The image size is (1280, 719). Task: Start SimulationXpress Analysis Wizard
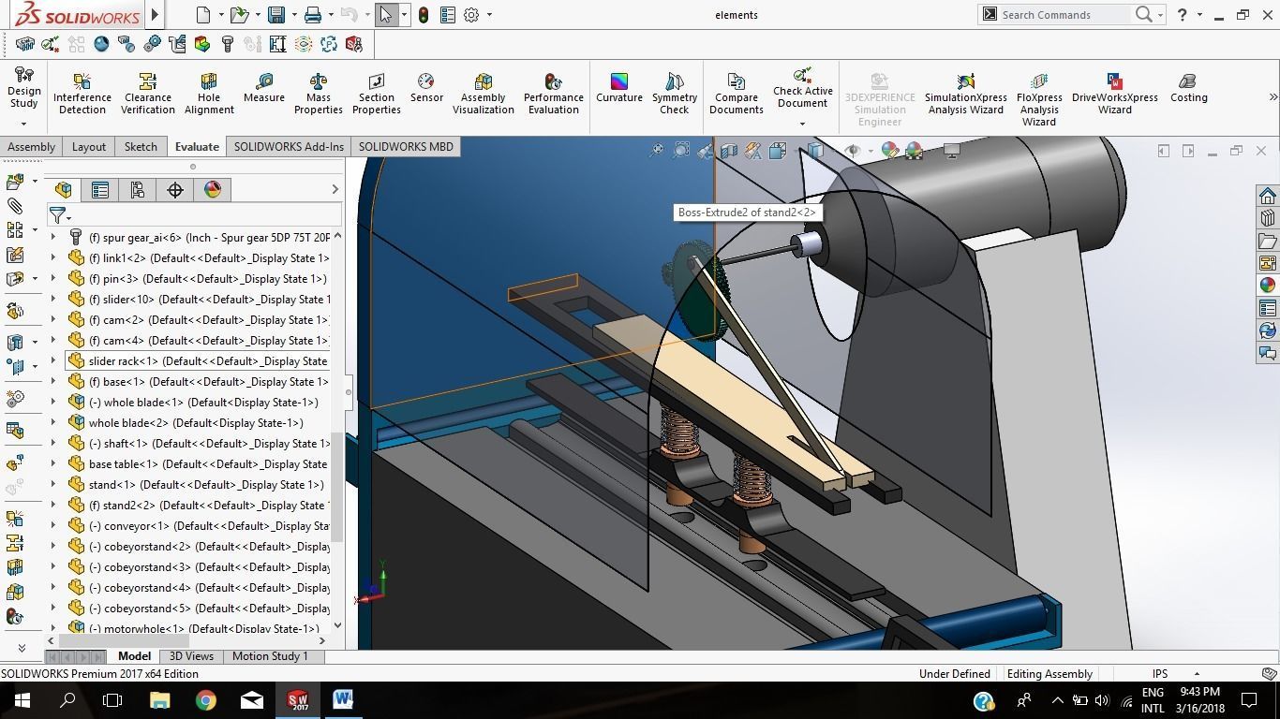click(966, 94)
